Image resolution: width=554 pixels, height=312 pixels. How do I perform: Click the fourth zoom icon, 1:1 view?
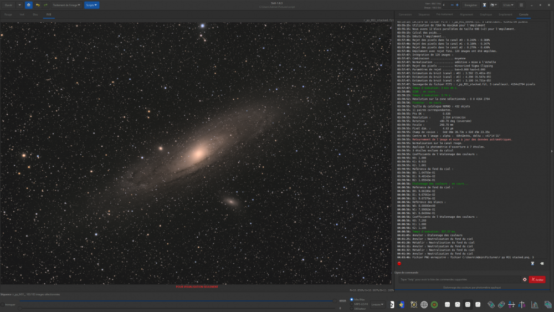(478, 305)
